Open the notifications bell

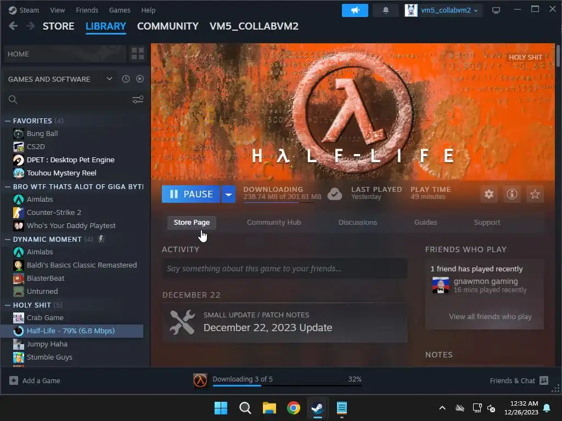(x=386, y=10)
